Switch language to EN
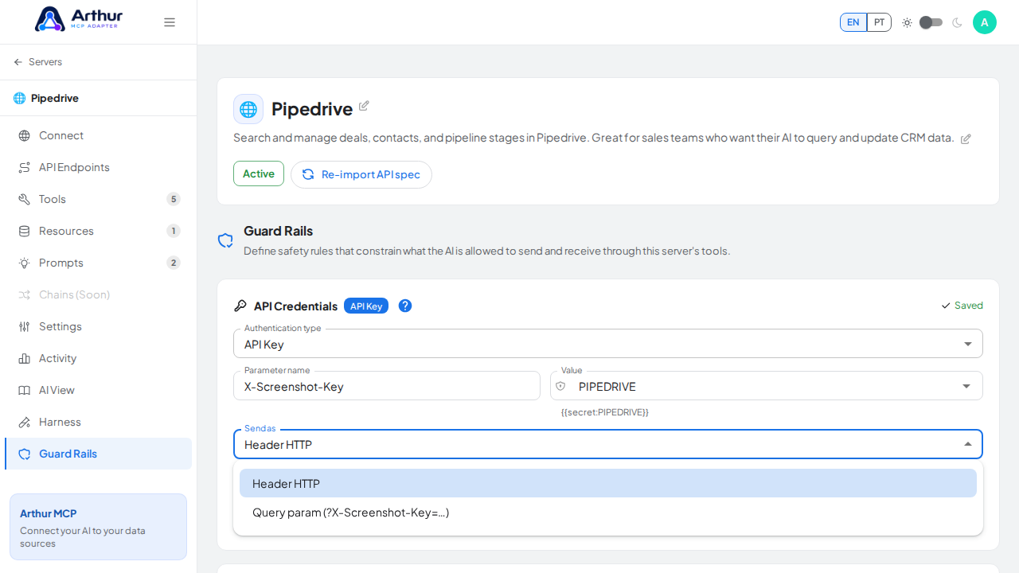Image resolution: width=1019 pixels, height=573 pixels. [x=853, y=22]
